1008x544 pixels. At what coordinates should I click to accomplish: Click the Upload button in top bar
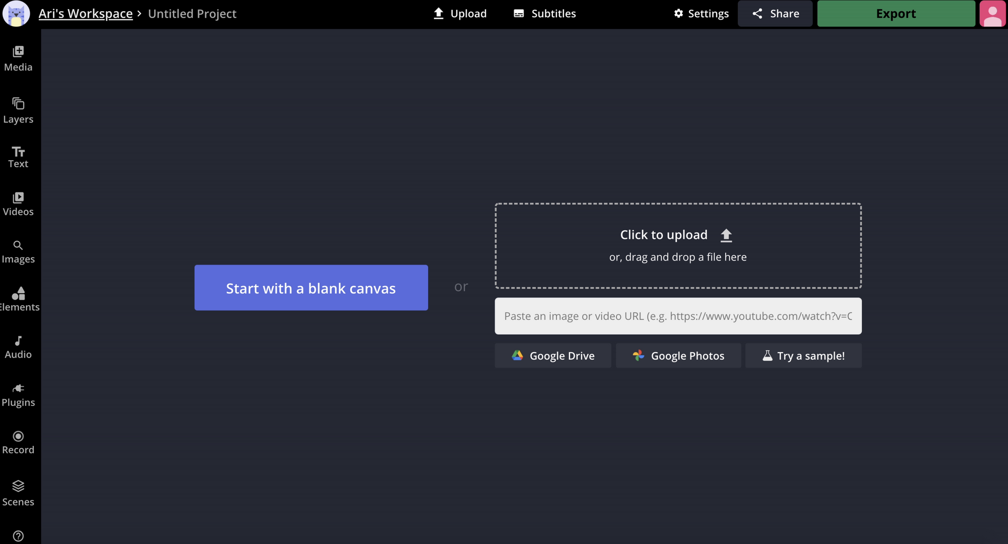tap(460, 14)
